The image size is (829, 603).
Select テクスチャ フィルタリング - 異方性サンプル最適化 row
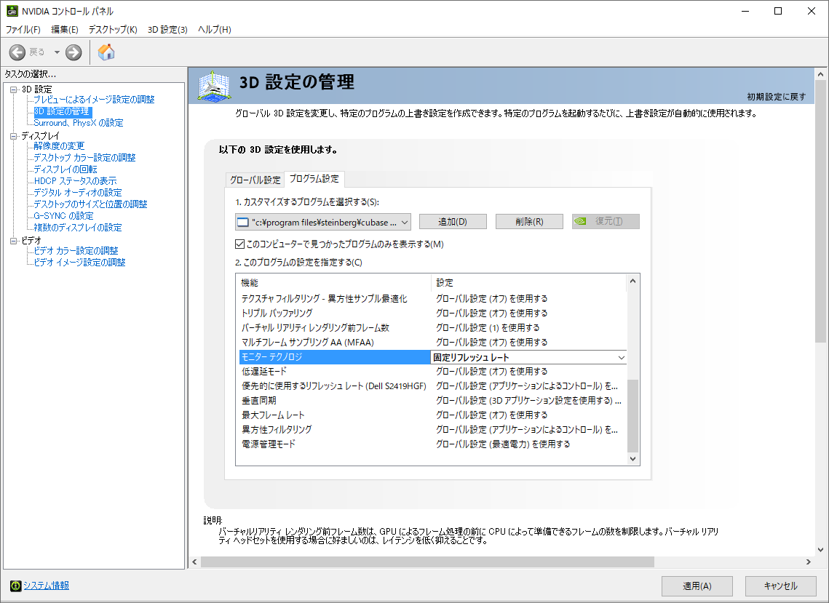pos(432,299)
